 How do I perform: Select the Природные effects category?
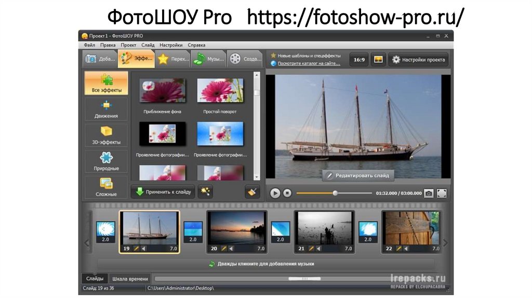click(106, 161)
